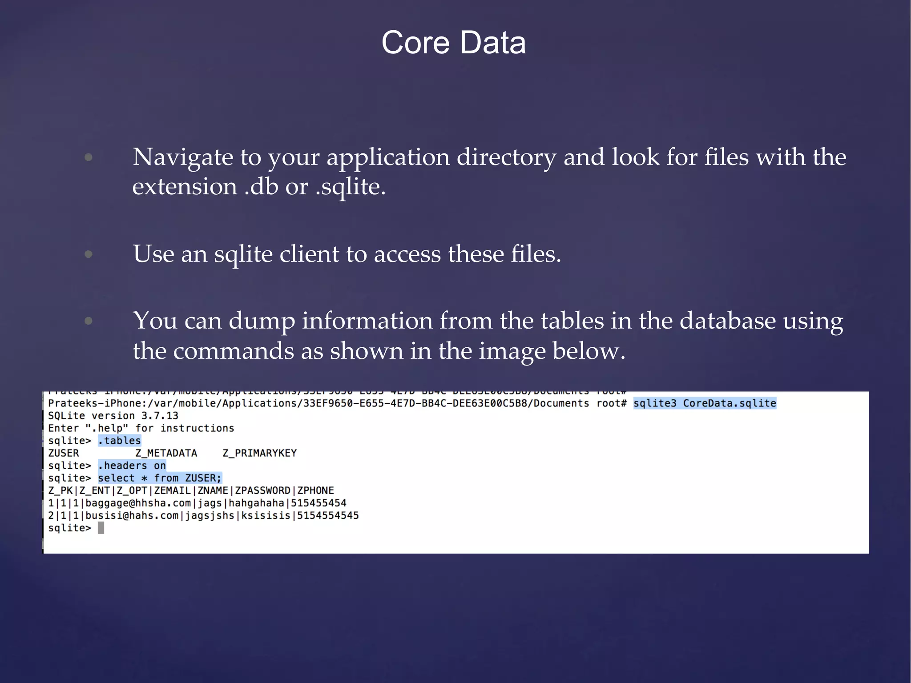The width and height of the screenshot is (911, 683).
Task: Click the highlighted '.headers on' command
Action: (x=132, y=466)
